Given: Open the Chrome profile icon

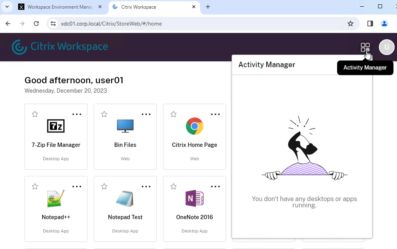Looking at the screenshot, I should tap(384, 24).
